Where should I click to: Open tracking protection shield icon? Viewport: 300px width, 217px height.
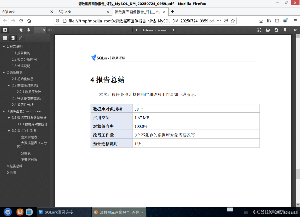57,21
